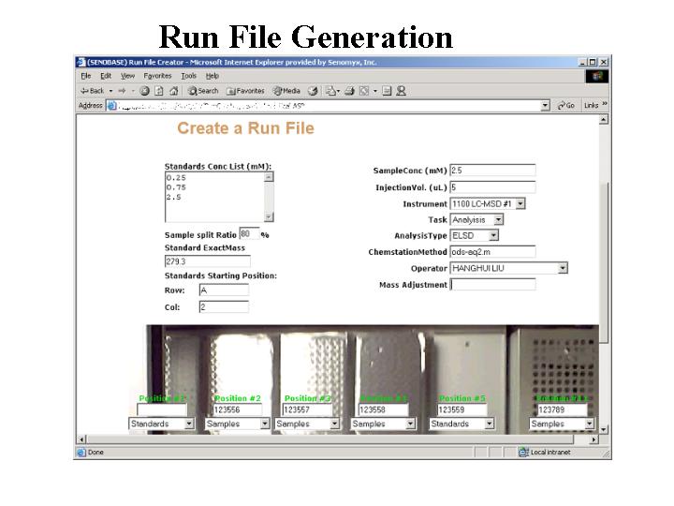This screenshot has height=506, width=674.
Task: Click the Address bar page icon
Action: point(111,105)
